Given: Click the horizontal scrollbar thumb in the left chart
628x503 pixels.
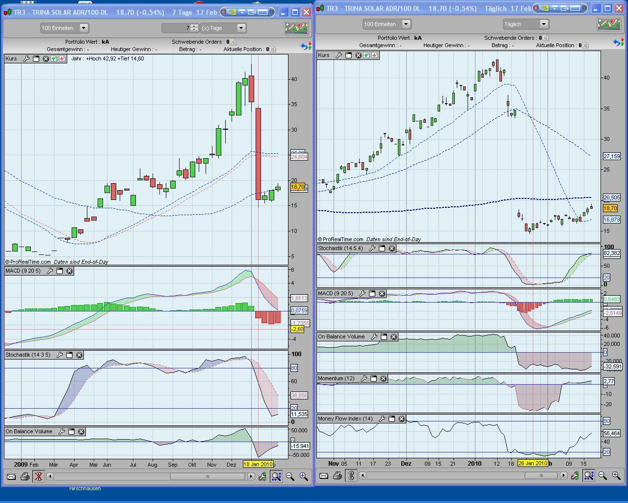Looking at the screenshot, I should [x=207, y=476].
